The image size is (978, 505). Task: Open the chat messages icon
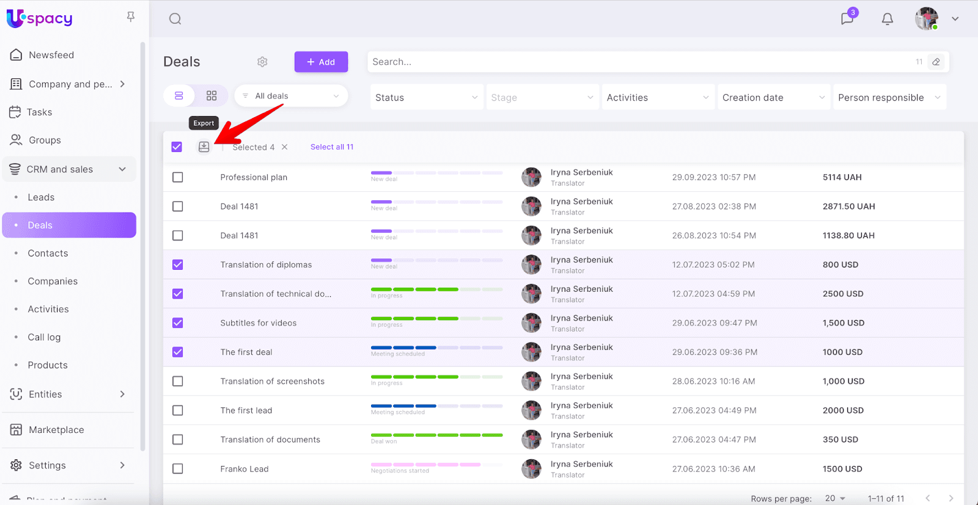tap(847, 19)
